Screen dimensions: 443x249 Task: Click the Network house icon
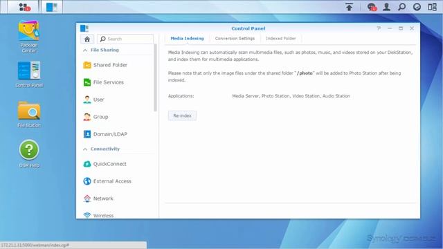pos(87,199)
